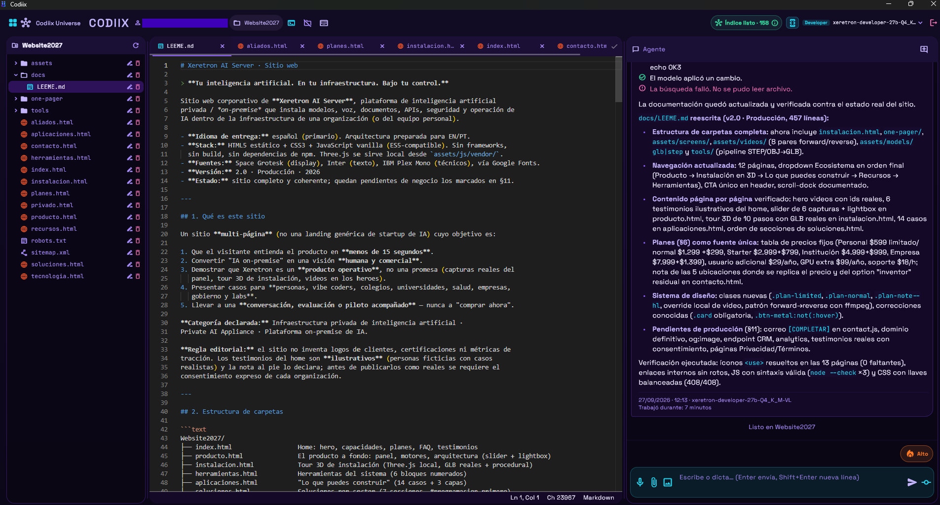Open producto.html in file tree
940x505 pixels.
[53, 217]
